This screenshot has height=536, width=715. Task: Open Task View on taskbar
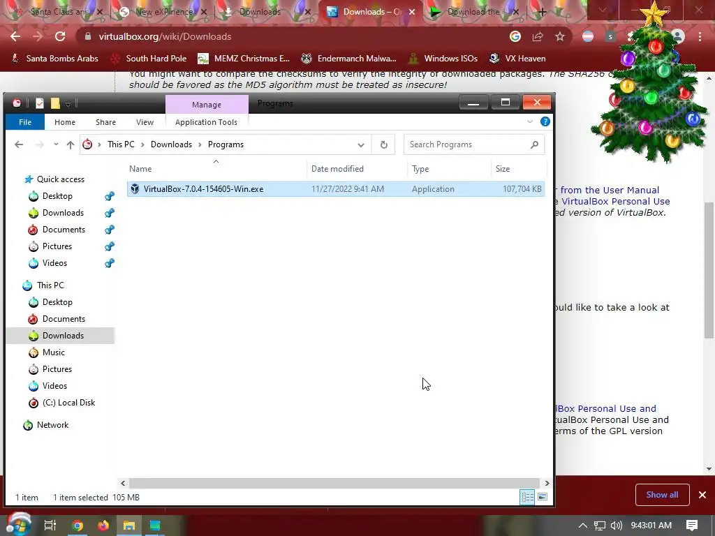pyautogui.click(x=50, y=526)
